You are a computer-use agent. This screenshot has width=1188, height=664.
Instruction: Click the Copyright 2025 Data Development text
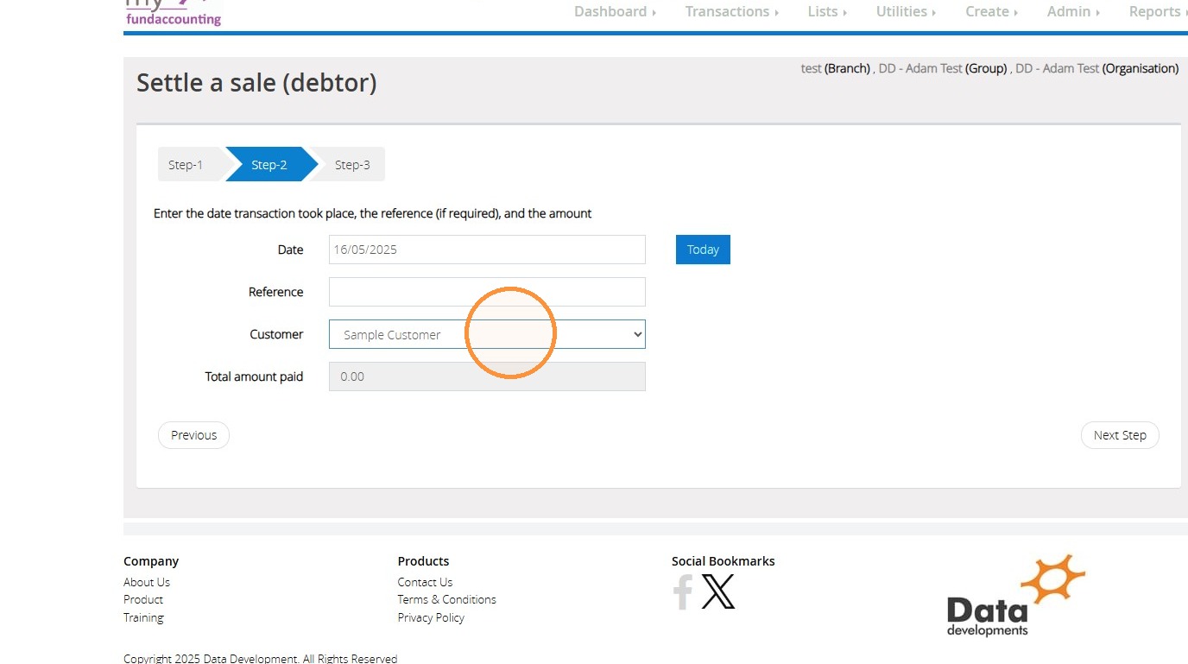pos(260,658)
